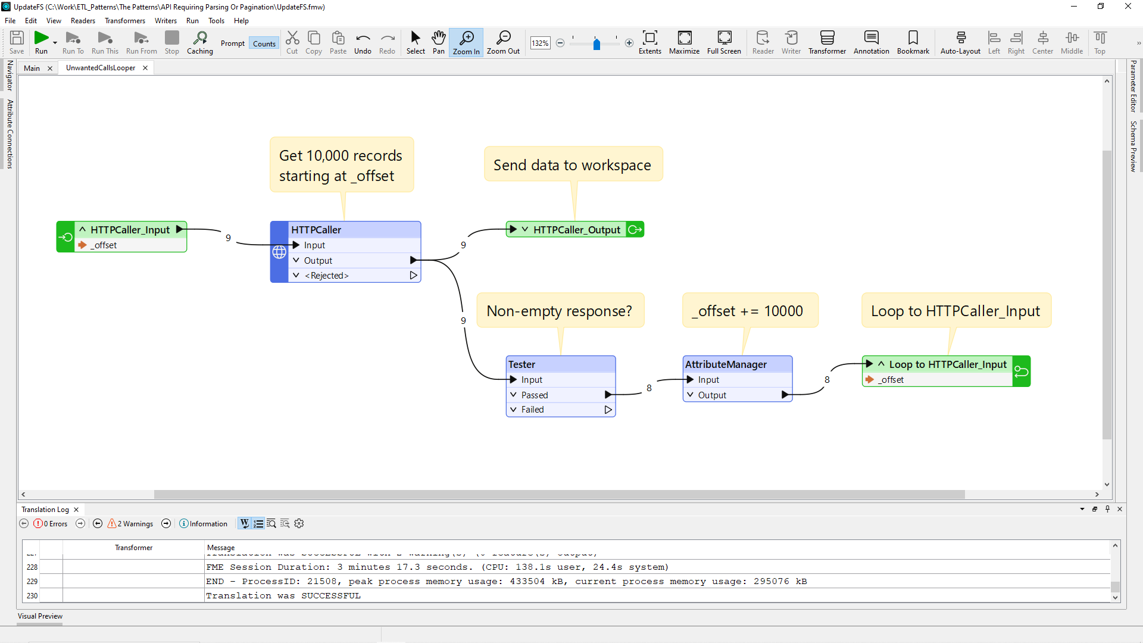The image size is (1143, 643).
Task: Edit the zoom percentage field showing 132%
Action: point(540,43)
